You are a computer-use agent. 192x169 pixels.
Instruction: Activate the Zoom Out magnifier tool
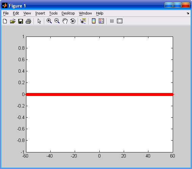57,21
